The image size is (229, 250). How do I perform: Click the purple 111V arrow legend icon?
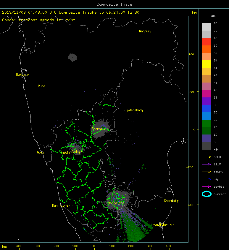tap(207, 164)
